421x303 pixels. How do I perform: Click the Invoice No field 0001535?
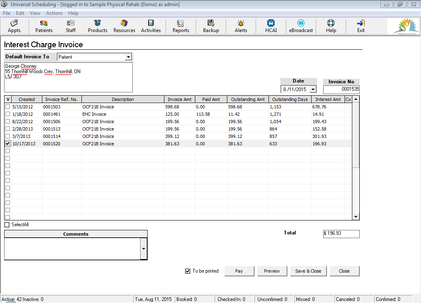341,89
